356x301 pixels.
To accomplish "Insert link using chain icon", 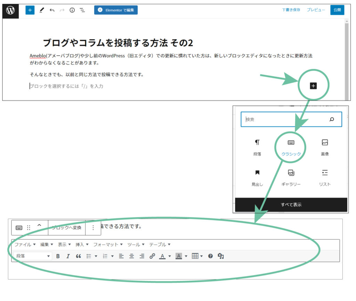I will [x=152, y=256].
